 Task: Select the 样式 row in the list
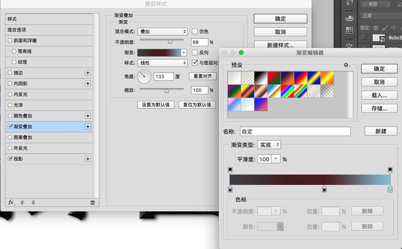point(49,19)
